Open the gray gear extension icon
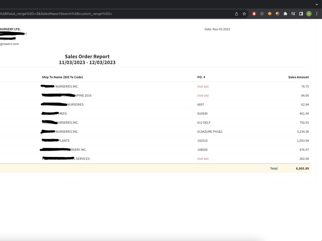Screen dimensions: 322x241 pyautogui.click(x=262, y=14)
